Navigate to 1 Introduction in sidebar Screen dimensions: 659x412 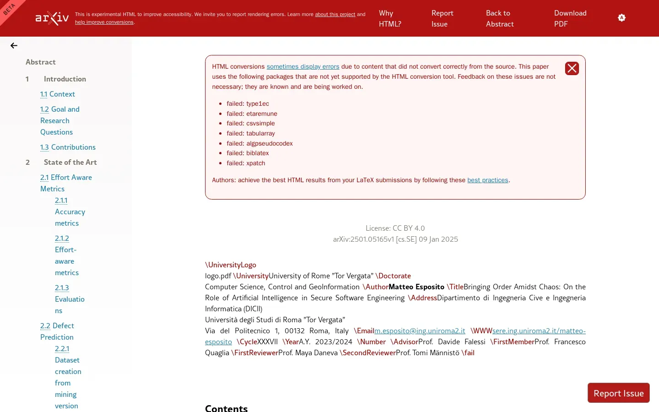pyautogui.click(x=65, y=79)
